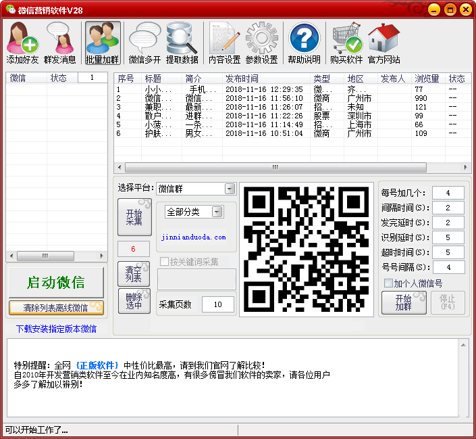
Task: Open 内容设置 content settings
Action: [x=225, y=43]
